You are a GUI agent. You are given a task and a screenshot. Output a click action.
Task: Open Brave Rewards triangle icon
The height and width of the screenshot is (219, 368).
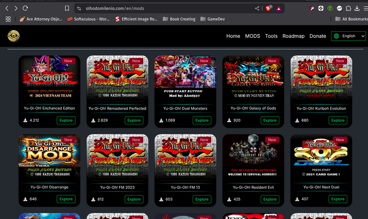278,9
